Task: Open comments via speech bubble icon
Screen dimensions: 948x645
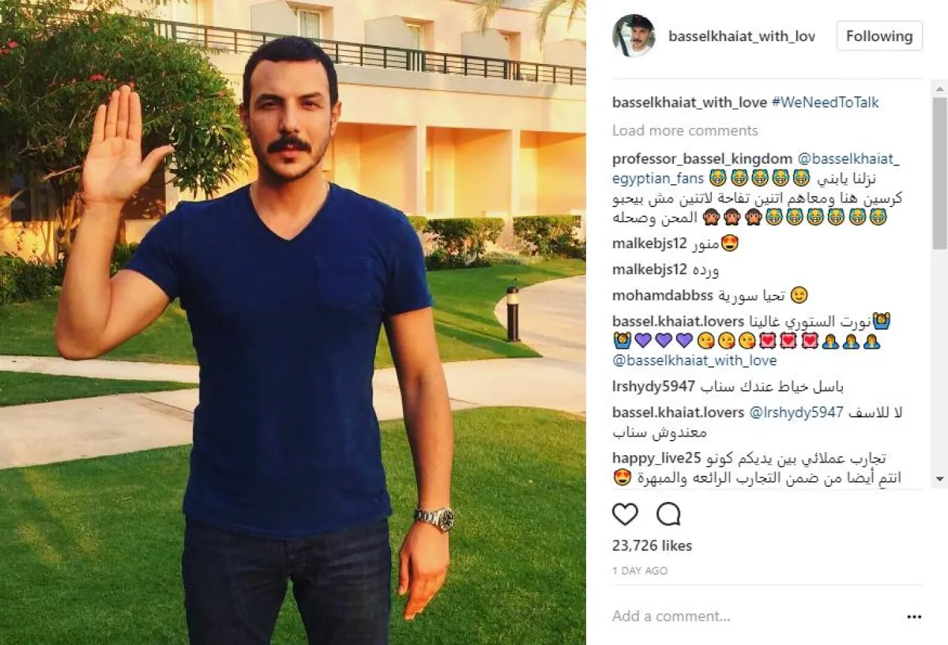Action: tap(668, 514)
